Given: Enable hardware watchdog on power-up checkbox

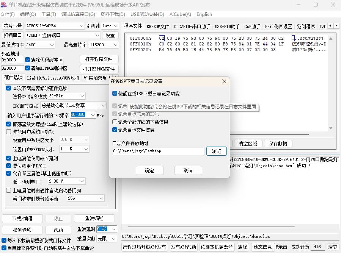Looking at the screenshot, I should 8,191.
